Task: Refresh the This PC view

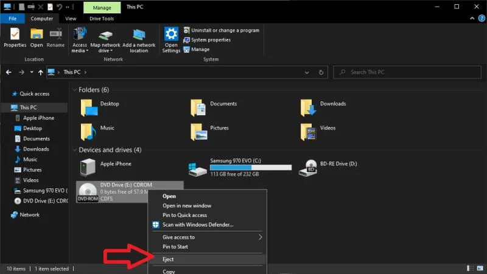Action: point(321,72)
